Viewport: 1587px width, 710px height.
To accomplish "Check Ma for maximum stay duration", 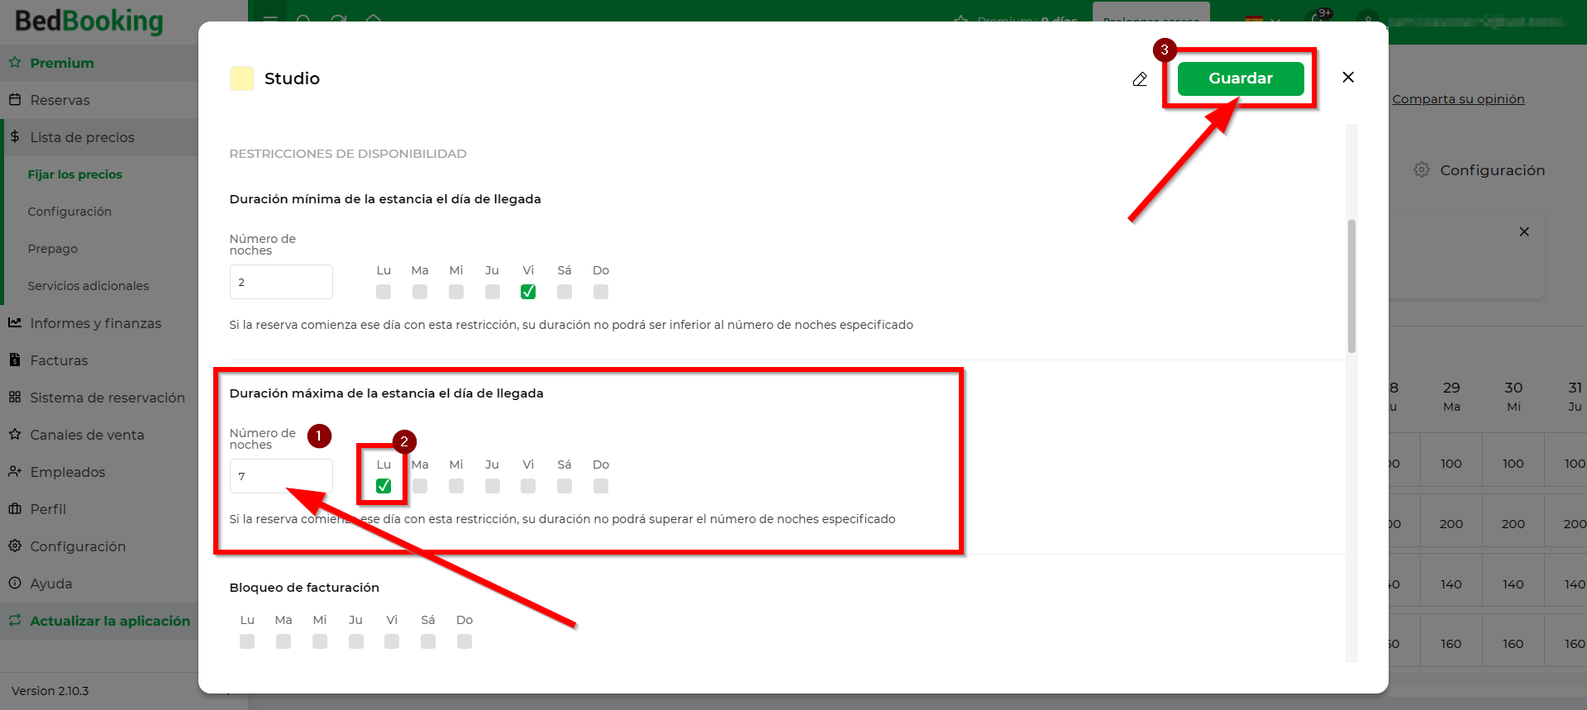I will (420, 486).
